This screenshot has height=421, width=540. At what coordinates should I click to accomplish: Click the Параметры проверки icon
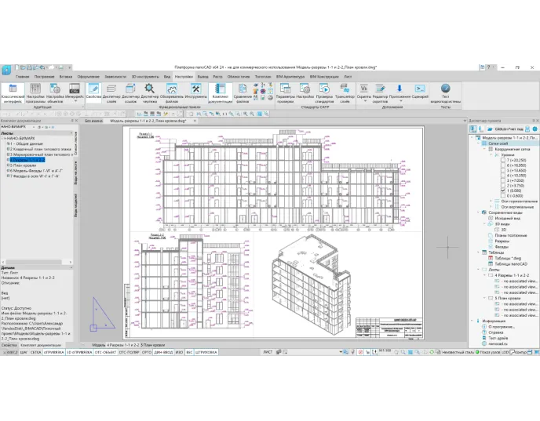284,91
